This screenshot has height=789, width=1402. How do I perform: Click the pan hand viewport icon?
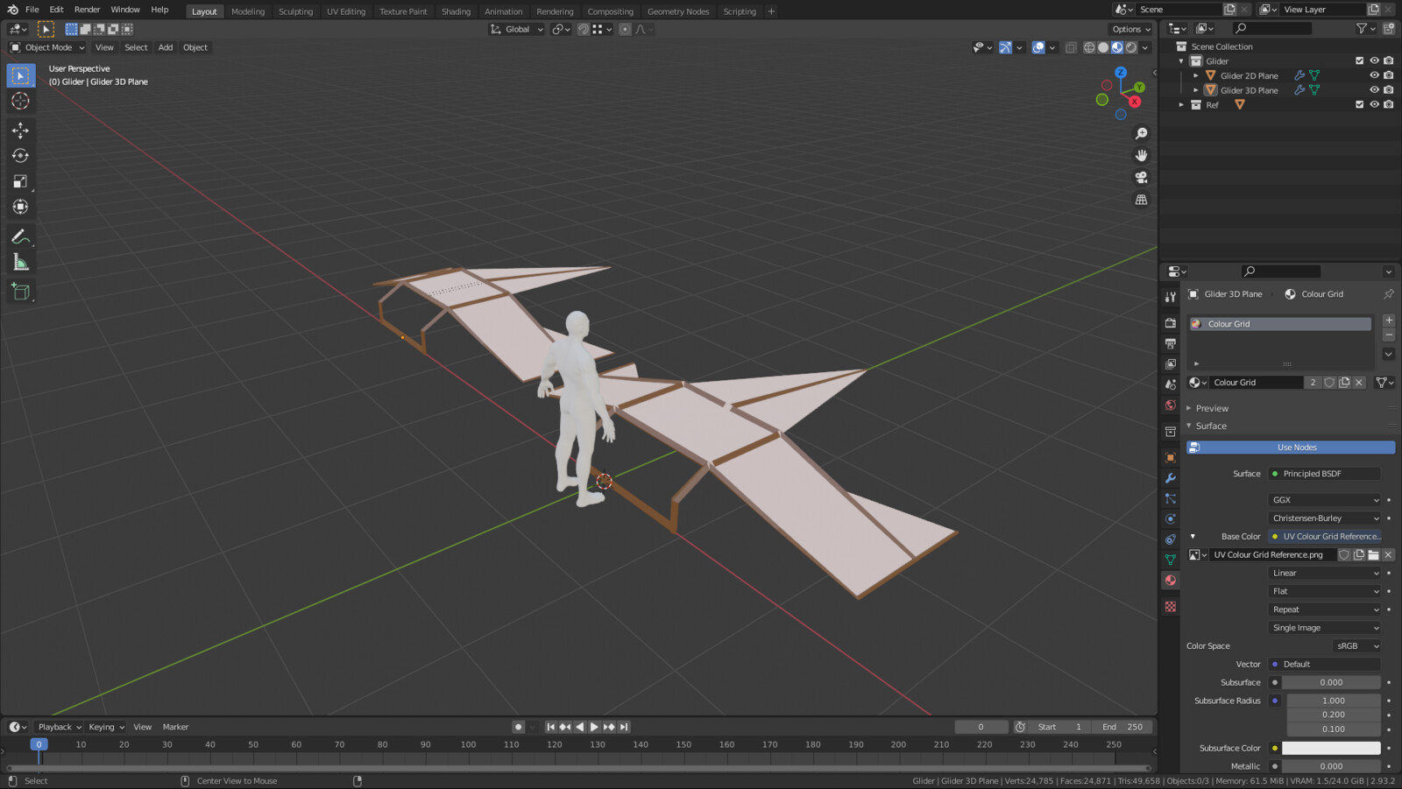(x=1141, y=156)
